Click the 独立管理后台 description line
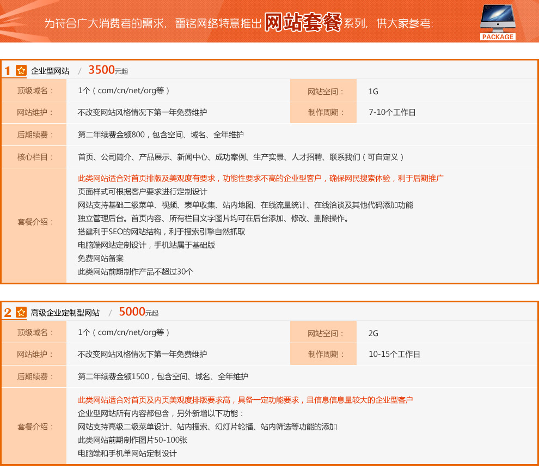 [213, 218]
